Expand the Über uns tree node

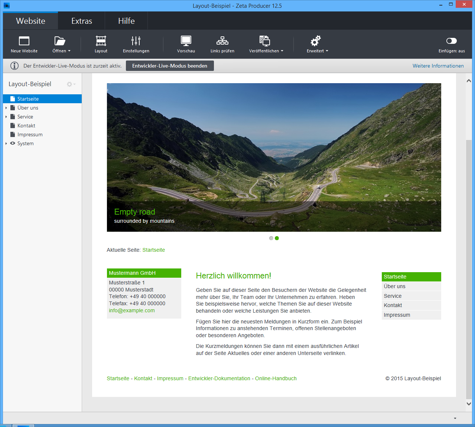(6, 108)
